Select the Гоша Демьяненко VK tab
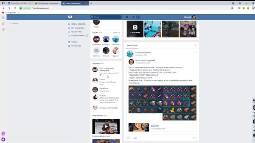Screen dimensions: 255x143 pos(75,3)
